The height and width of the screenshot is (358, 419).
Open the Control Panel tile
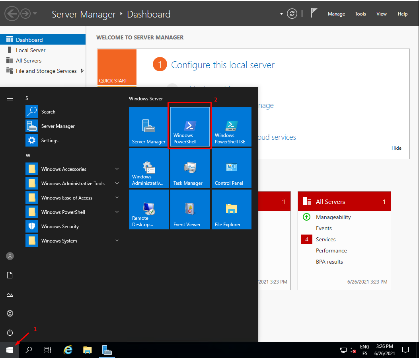pyautogui.click(x=232, y=168)
